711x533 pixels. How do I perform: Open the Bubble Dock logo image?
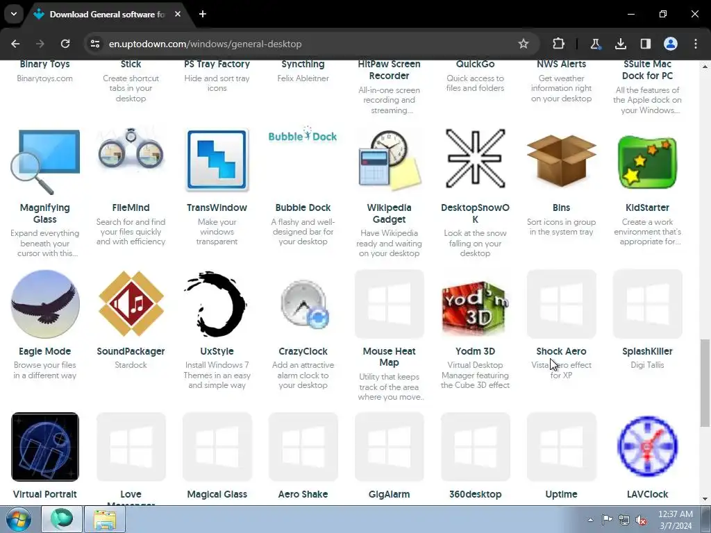[303, 135]
